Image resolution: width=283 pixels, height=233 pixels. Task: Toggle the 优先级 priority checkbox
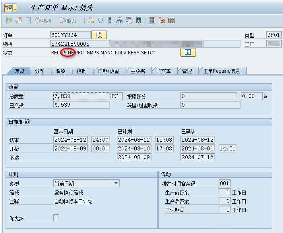point(56,218)
